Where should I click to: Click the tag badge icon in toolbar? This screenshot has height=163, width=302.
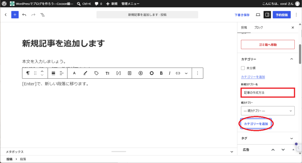[96, 73]
